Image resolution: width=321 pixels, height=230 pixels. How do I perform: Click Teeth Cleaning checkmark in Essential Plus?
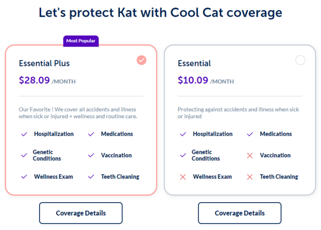(x=90, y=177)
